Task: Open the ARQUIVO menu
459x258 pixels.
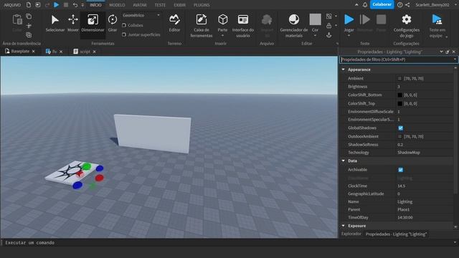Action: pos(12,5)
